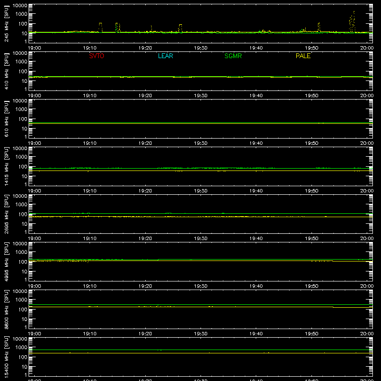Click the 19:30 tick label under the 245 MHz plot
Image resolution: width=381 pixels, height=381 pixels.
(201, 48)
